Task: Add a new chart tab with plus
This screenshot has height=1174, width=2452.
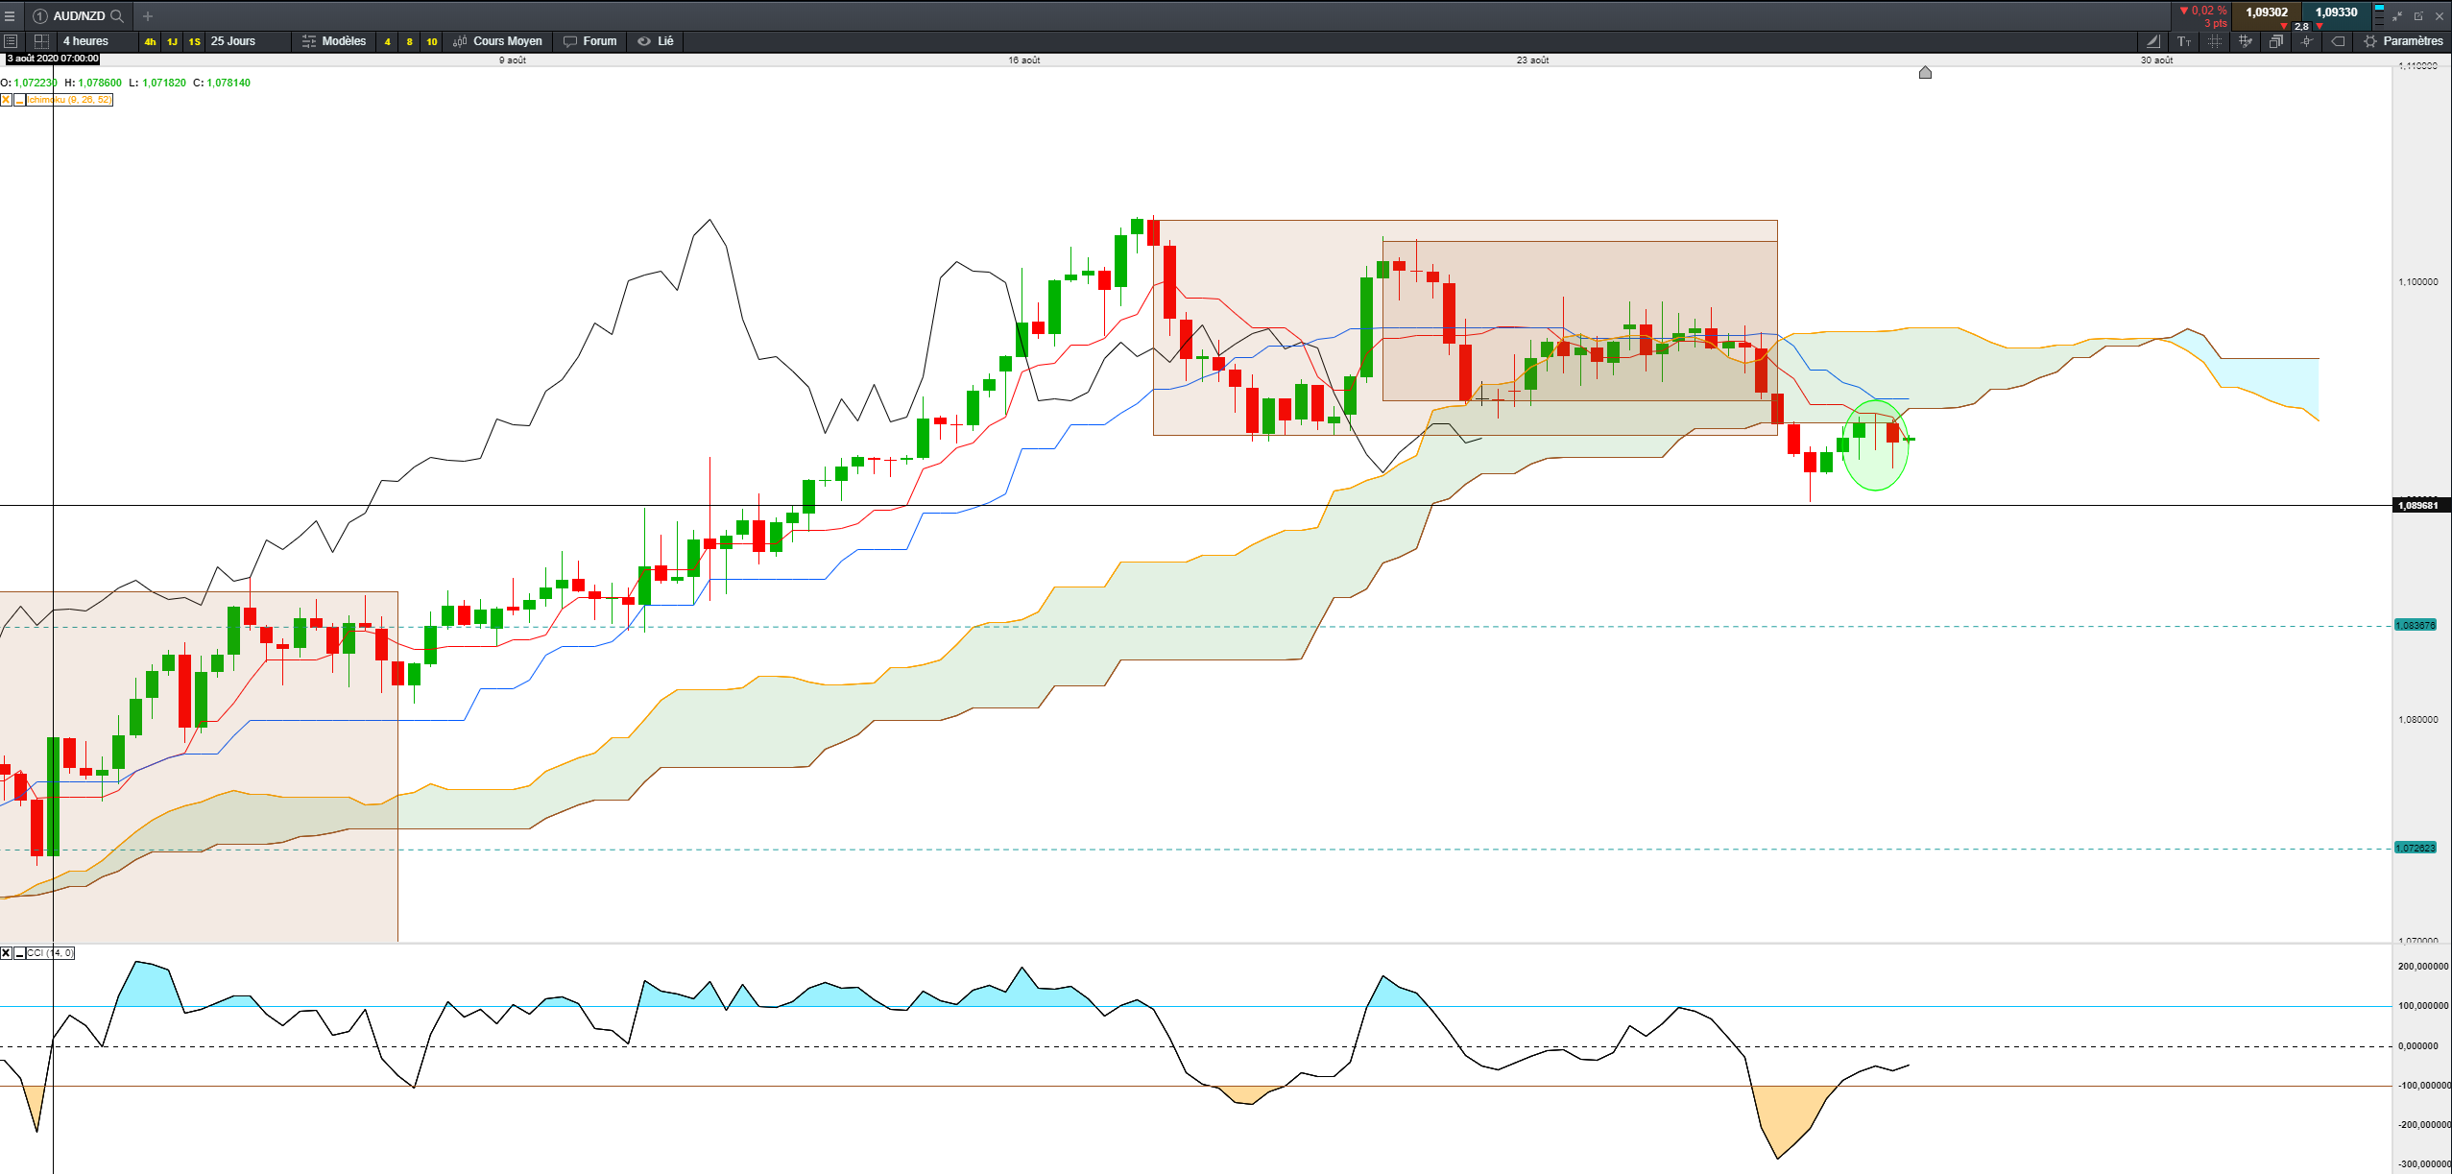Action: pyautogui.click(x=148, y=16)
